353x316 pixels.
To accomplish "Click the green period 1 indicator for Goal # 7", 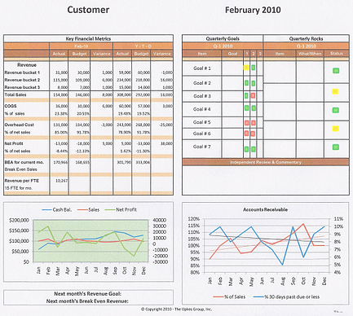I will pyautogui.click(x=246, y=149).
